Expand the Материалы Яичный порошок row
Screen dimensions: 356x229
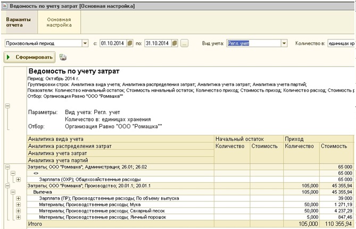[19, 217]
